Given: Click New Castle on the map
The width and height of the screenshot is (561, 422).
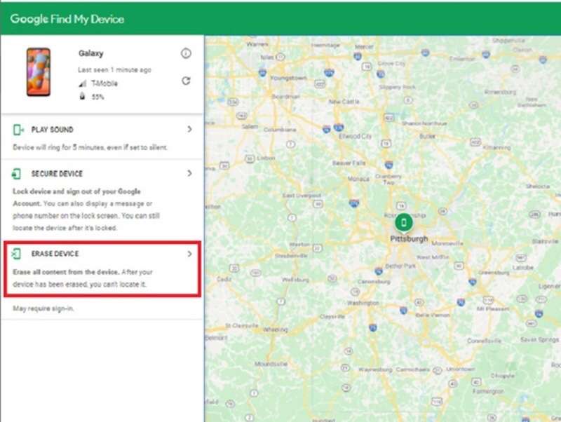Looking at the screenshot, I should tap(344, 102).
